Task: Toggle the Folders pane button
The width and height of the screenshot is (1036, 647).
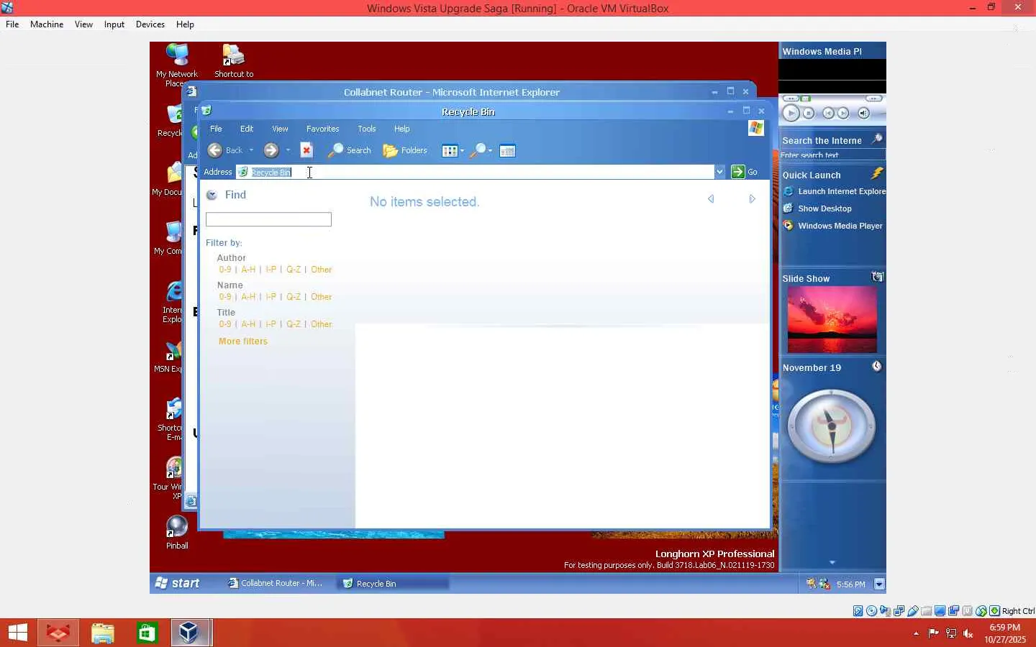Action: 405,150
